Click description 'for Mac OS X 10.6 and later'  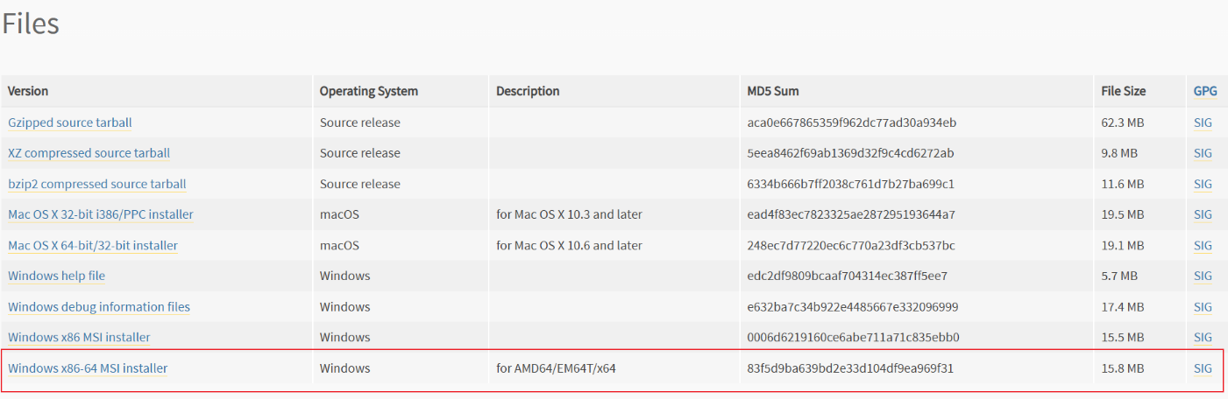[569, 245]
